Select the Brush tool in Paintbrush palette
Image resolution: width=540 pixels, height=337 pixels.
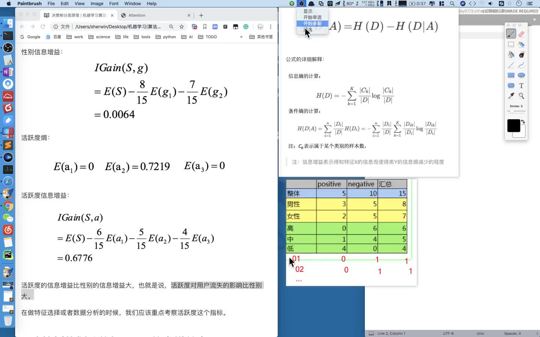coord(511,34)
